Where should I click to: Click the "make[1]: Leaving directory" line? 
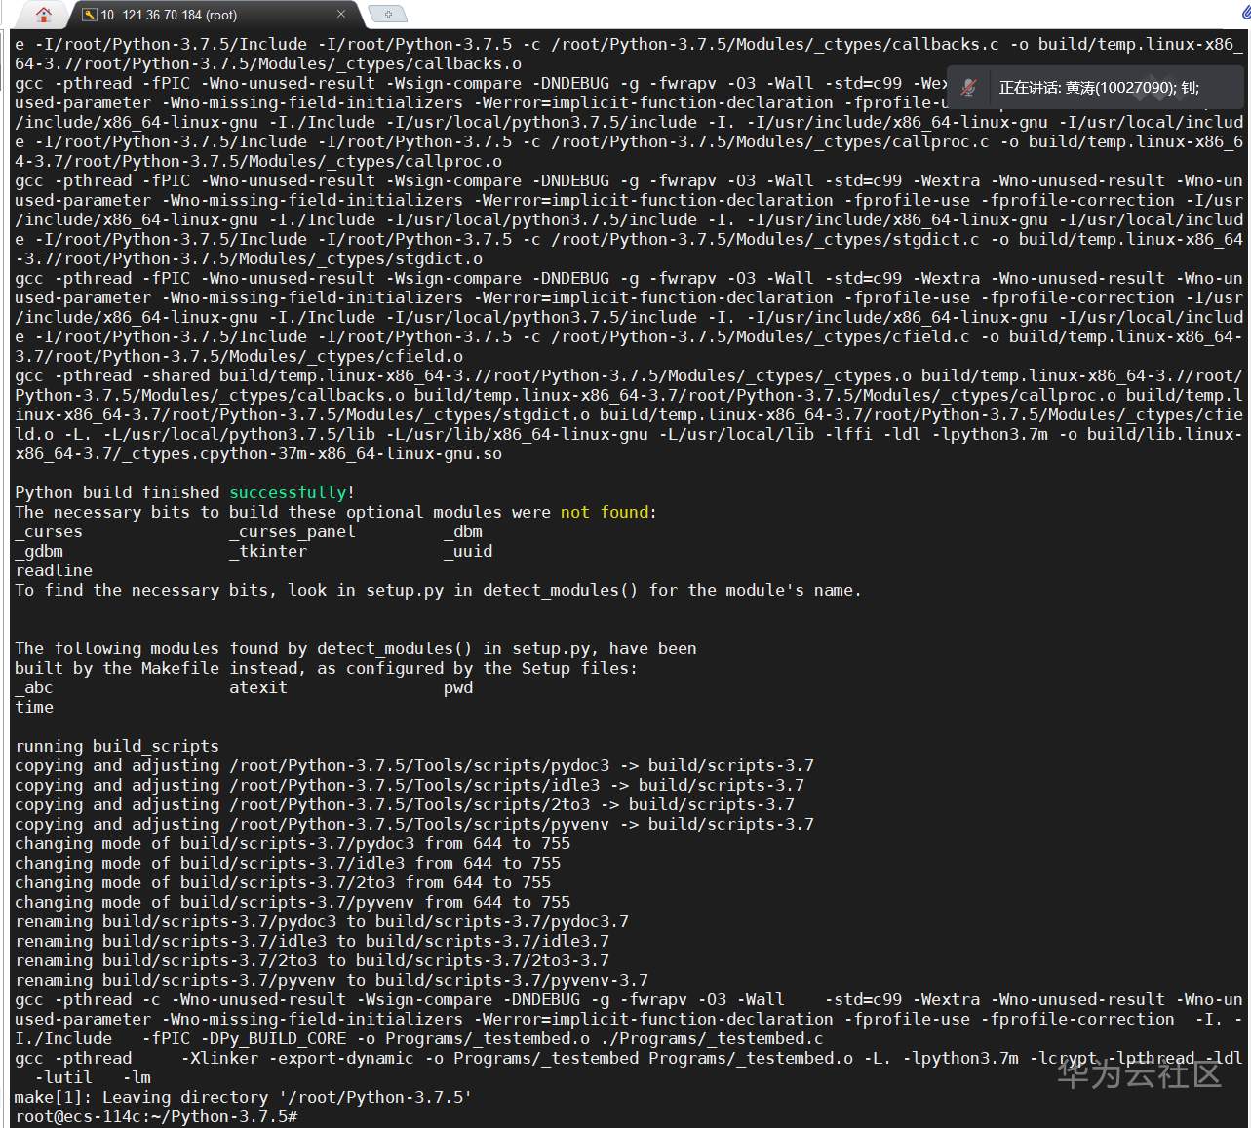pos(243,1097)
